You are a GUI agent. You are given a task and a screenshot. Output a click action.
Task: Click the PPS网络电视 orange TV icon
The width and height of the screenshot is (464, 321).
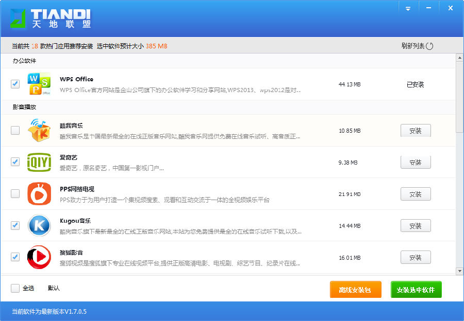39,194
